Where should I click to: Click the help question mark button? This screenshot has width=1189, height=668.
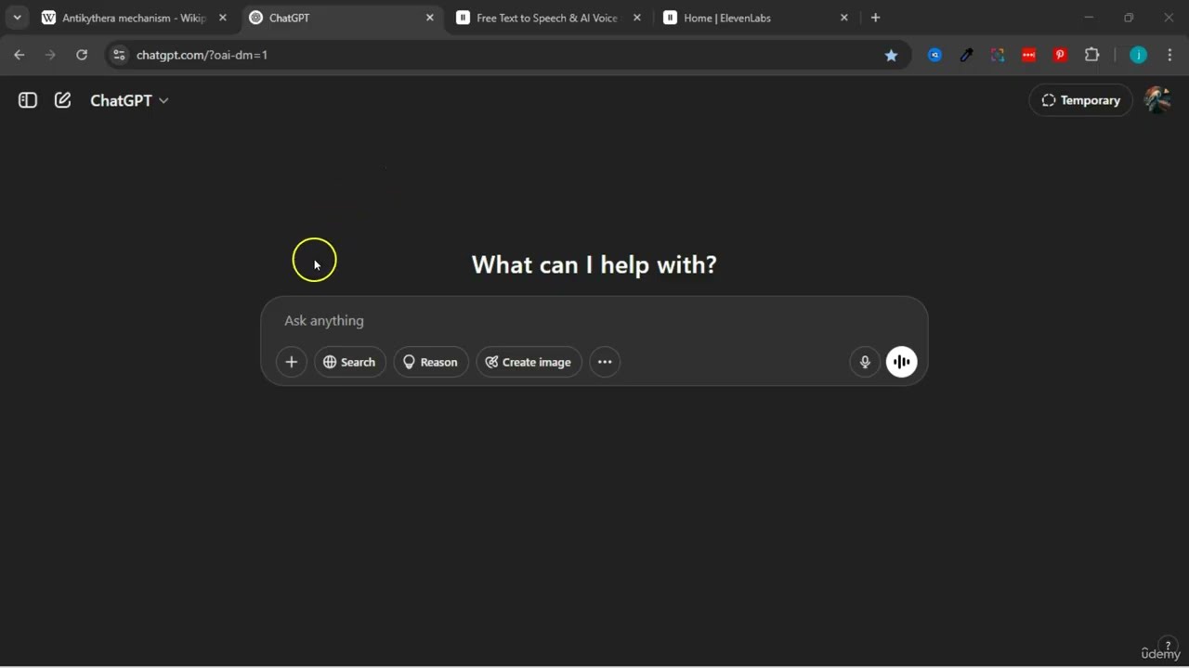point(1168,646)
